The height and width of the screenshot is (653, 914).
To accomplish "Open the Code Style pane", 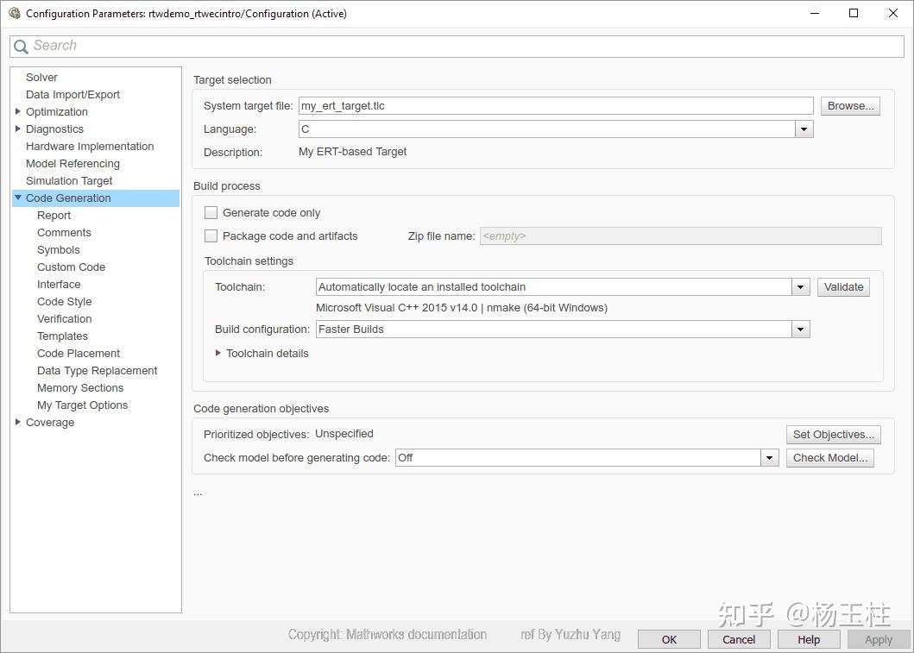I will 64,302.
